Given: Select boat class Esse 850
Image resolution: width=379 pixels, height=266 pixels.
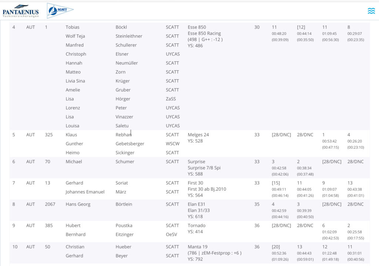Looking at the screenshot, I should [197, 27].
